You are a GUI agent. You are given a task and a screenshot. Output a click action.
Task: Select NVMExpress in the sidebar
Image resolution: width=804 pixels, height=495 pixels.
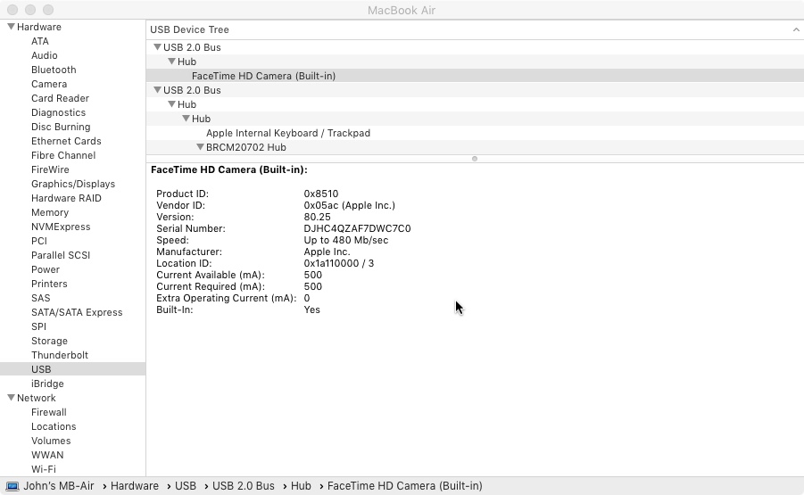[x=61, y=227]
